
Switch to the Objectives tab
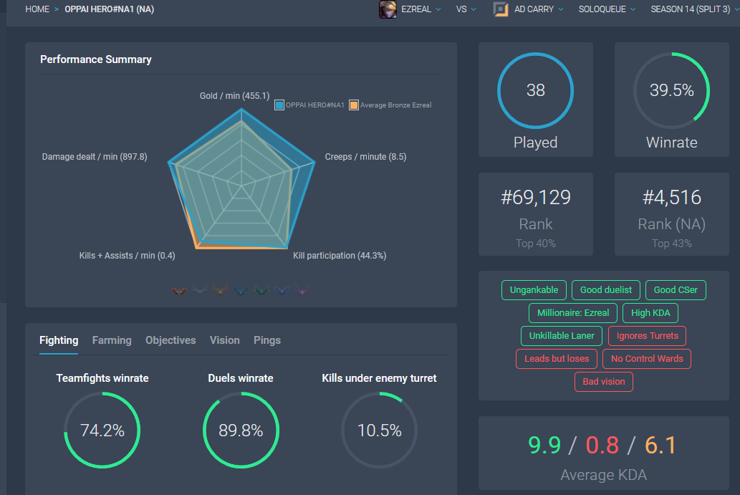point(170,340)
